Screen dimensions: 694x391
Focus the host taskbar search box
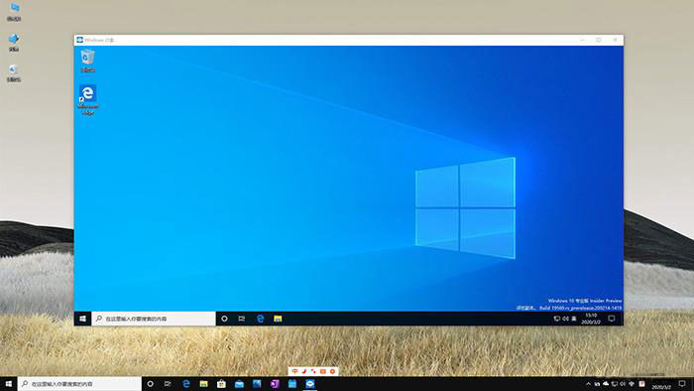[79, 384]
